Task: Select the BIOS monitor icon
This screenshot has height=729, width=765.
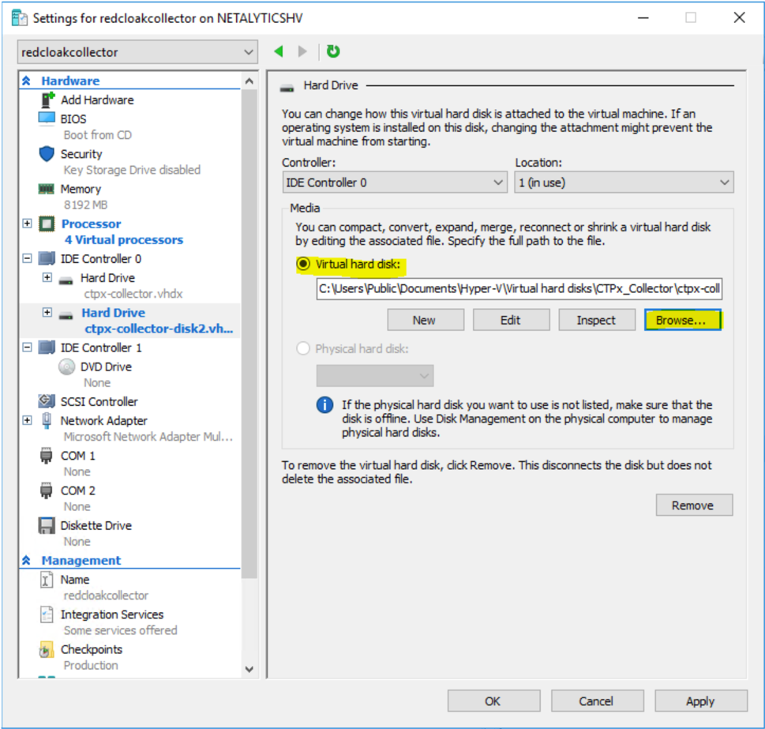Action: click(x=47, y=118)
